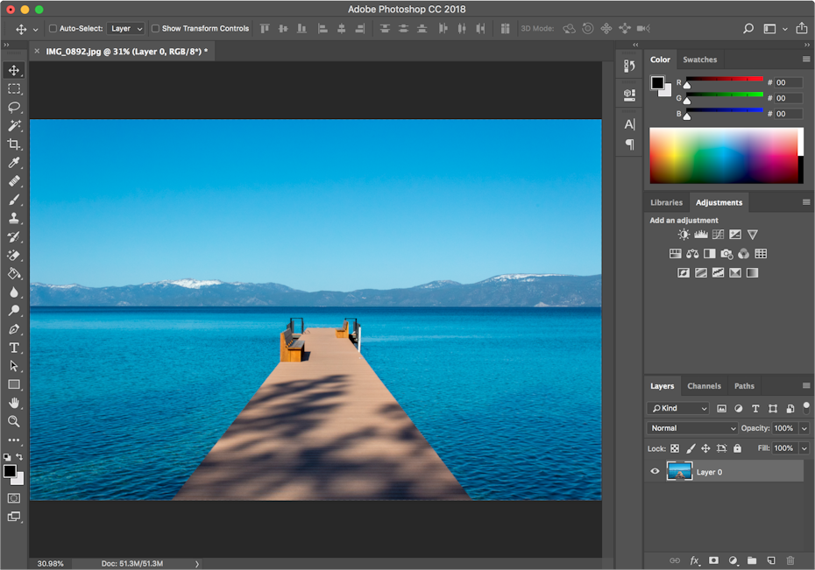
Task: Switch to the Libraries tab
Action: click(666, 202)
